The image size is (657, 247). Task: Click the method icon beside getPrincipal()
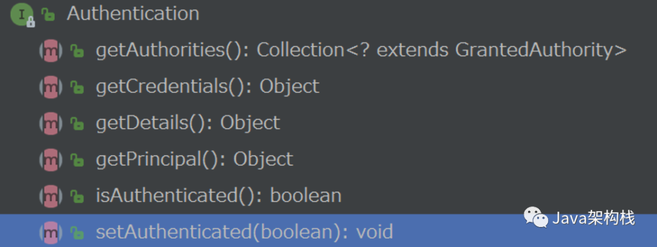[x=50, y=160]
